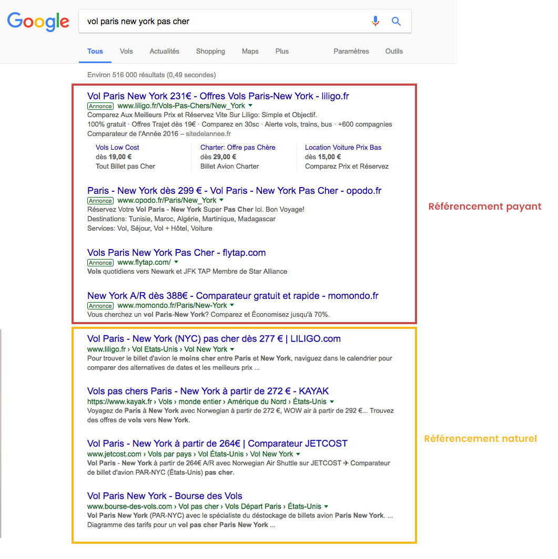
Task: Click the Google logo
Action: [38, 22]
